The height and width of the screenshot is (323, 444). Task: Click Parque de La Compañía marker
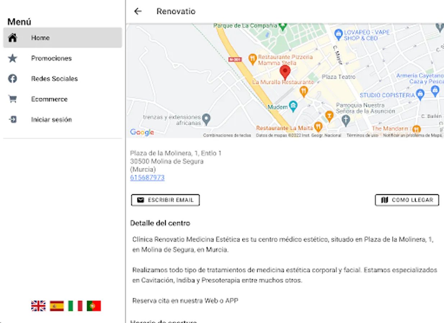283,27
